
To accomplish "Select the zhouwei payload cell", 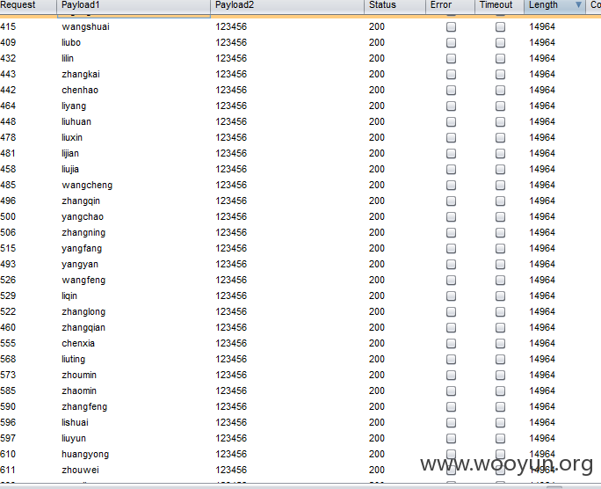I will [134, 470].
